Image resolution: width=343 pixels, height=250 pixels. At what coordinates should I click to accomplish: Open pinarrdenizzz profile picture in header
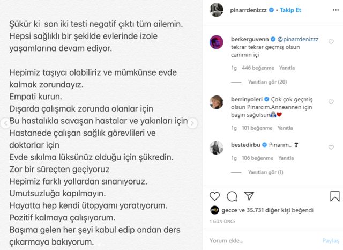(x=216, y=9)
